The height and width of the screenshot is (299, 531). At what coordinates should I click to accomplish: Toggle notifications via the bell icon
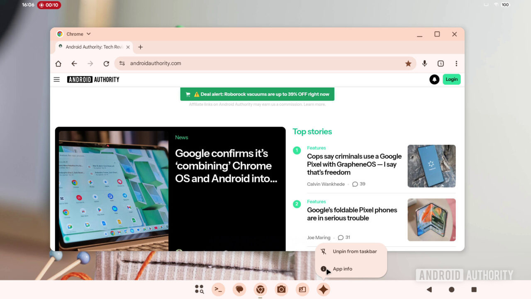(x=434, y=79)
